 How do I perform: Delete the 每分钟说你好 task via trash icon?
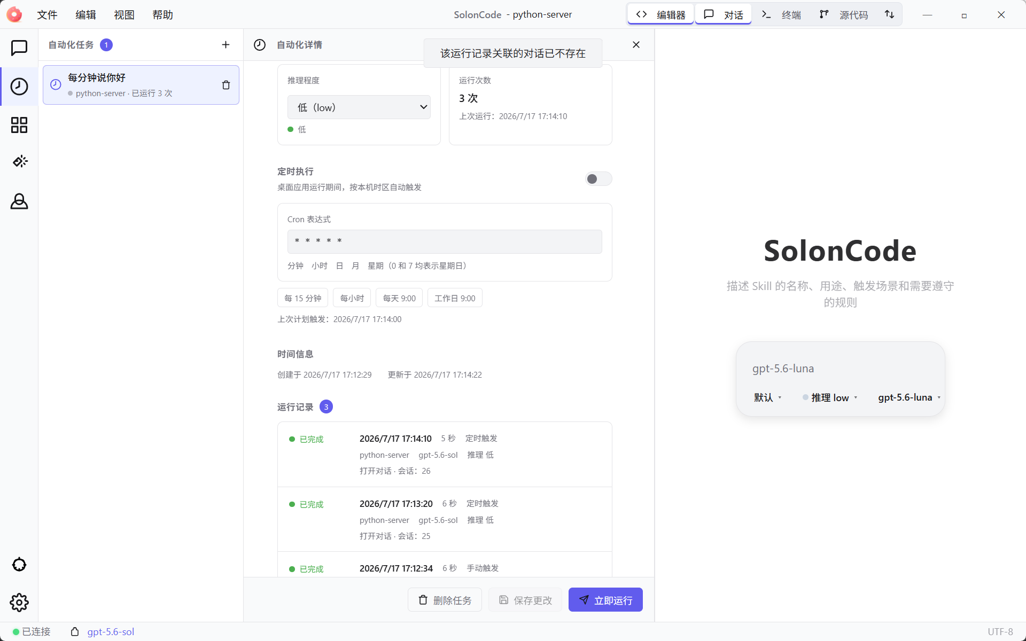click(x=226, y=85)
